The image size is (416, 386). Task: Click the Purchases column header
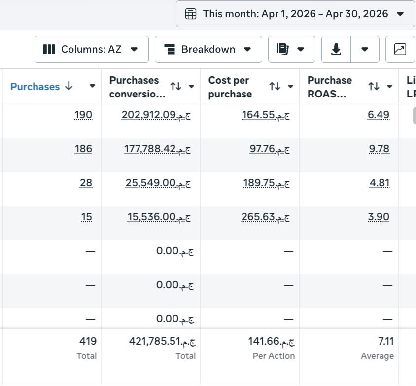point(35,87)
